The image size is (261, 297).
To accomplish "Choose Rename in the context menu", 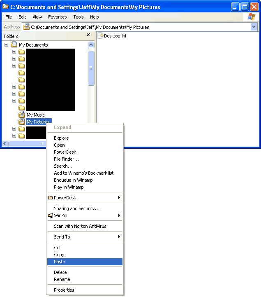I will click(x=85, y=279).
